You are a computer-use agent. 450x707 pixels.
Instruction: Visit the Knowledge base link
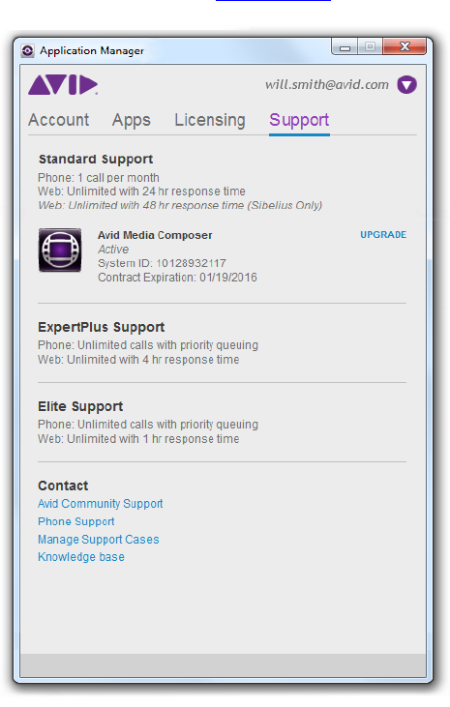(x=81, y=557)
